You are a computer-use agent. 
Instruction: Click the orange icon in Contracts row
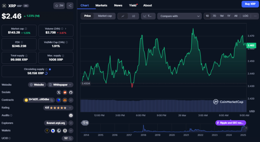(x=65, y=100)
